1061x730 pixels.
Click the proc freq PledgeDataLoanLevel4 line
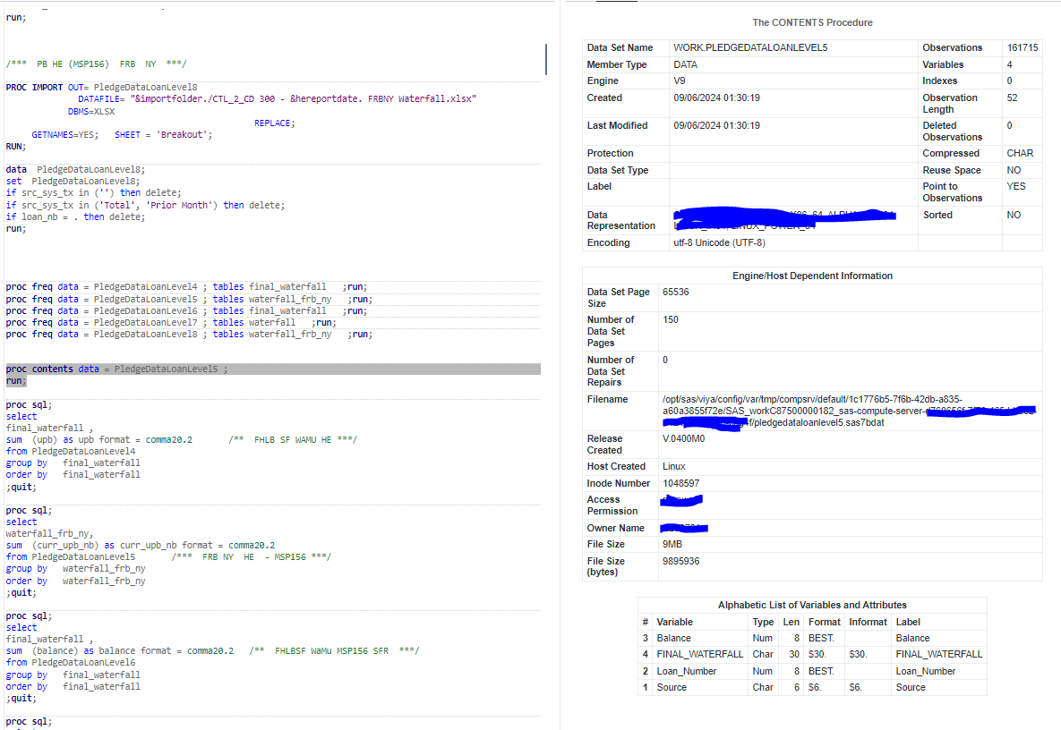(x=186, y=286)
